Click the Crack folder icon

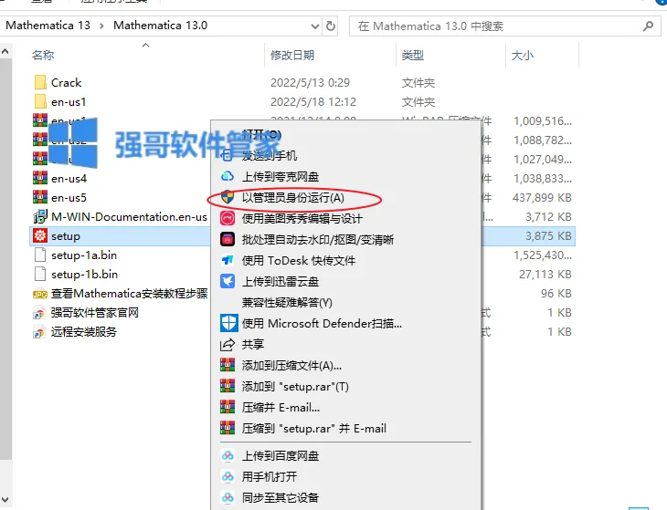coord(40,82)
